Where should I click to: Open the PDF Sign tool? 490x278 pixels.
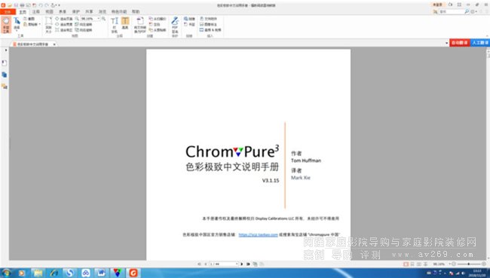[175, 25]
